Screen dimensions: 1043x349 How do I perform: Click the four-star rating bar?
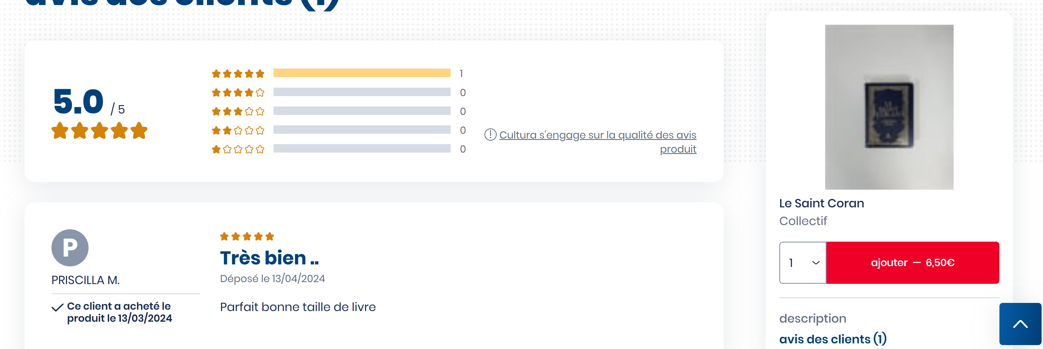click(x=362, y=92)
